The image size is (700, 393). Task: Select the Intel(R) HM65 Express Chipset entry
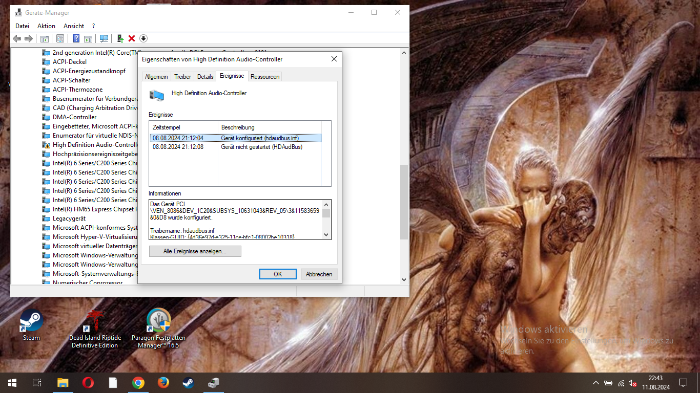tap(95, 209)
